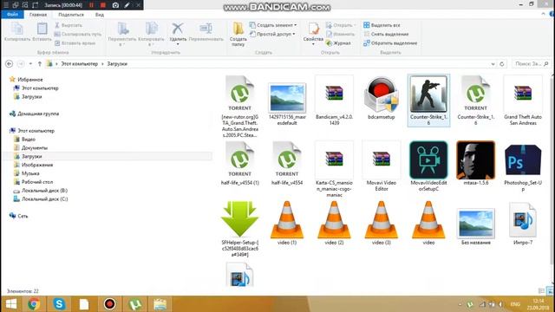Go up one folder level arrow
This screenshot has width=555, height=312.
point(40,64)
